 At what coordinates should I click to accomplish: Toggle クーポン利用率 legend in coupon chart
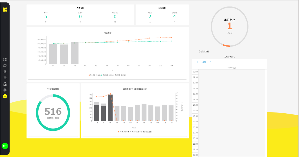tap(123, 132)
